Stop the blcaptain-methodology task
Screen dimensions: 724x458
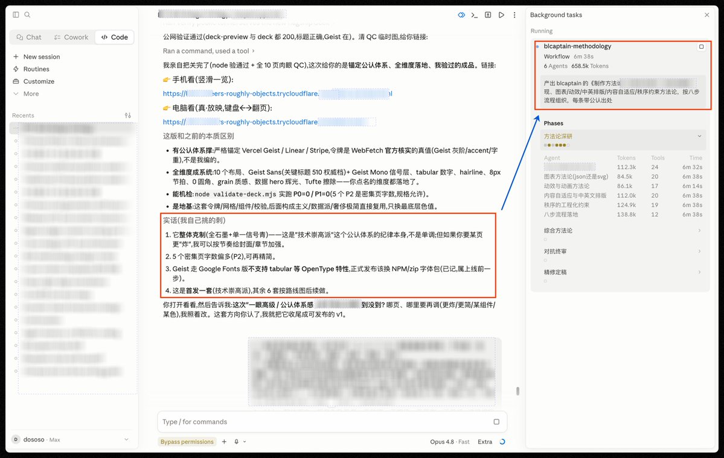coord(702,46)
